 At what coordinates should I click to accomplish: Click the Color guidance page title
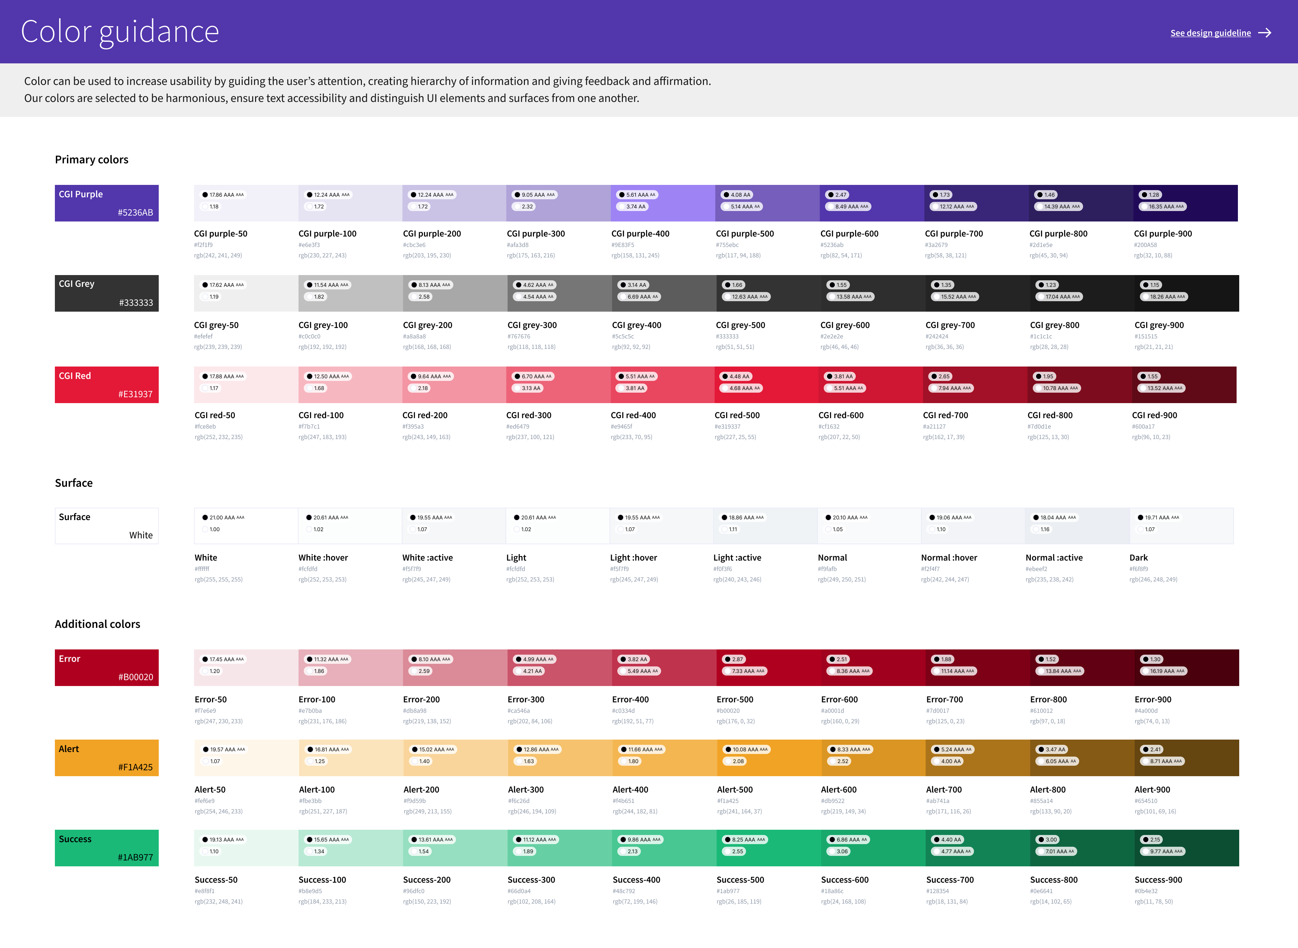(x=120, y=32)
